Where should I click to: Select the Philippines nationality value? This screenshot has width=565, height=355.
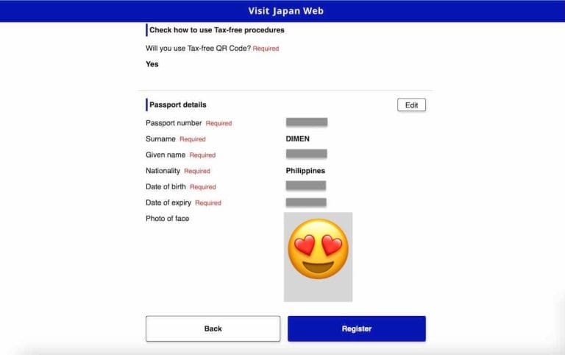click(x=305, y=171)
